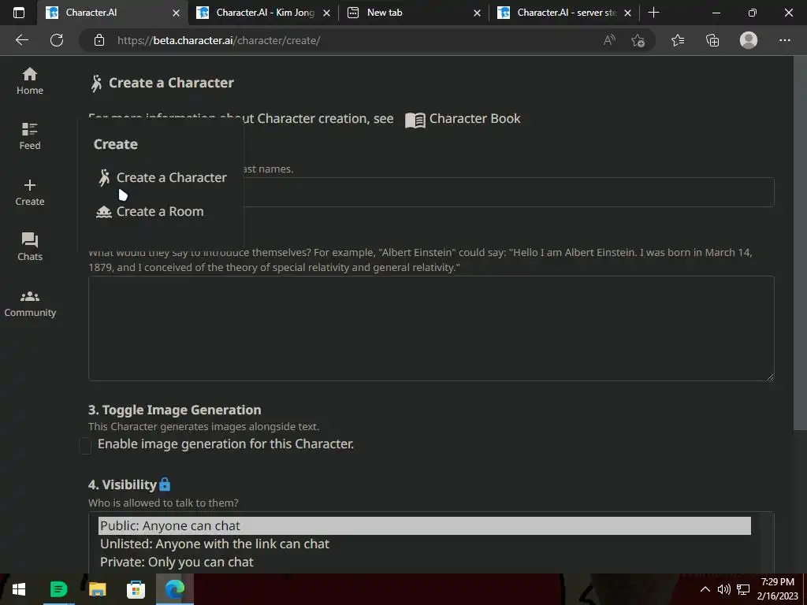The image size is (807, 605).
Task: Refresh the page
Action: click(57, 40)
